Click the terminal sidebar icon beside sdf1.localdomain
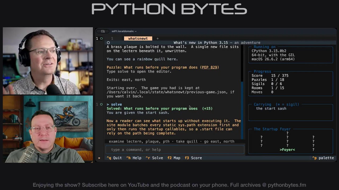 click(103, 31)
